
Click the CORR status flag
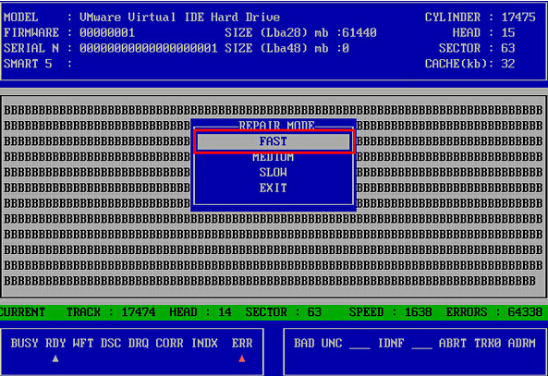[x=169, y=343]
